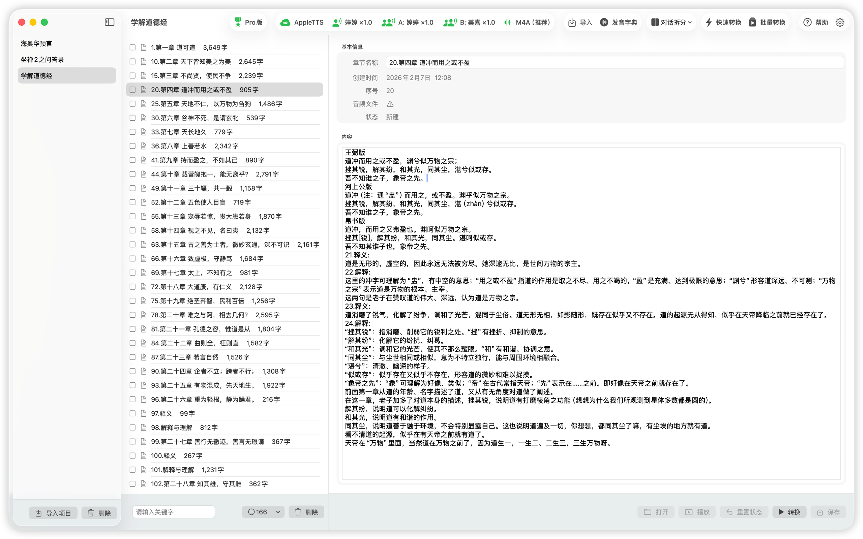Open item 98.解释与理解
The height and width of the screenshot is (539, 863).
(225, 427)
